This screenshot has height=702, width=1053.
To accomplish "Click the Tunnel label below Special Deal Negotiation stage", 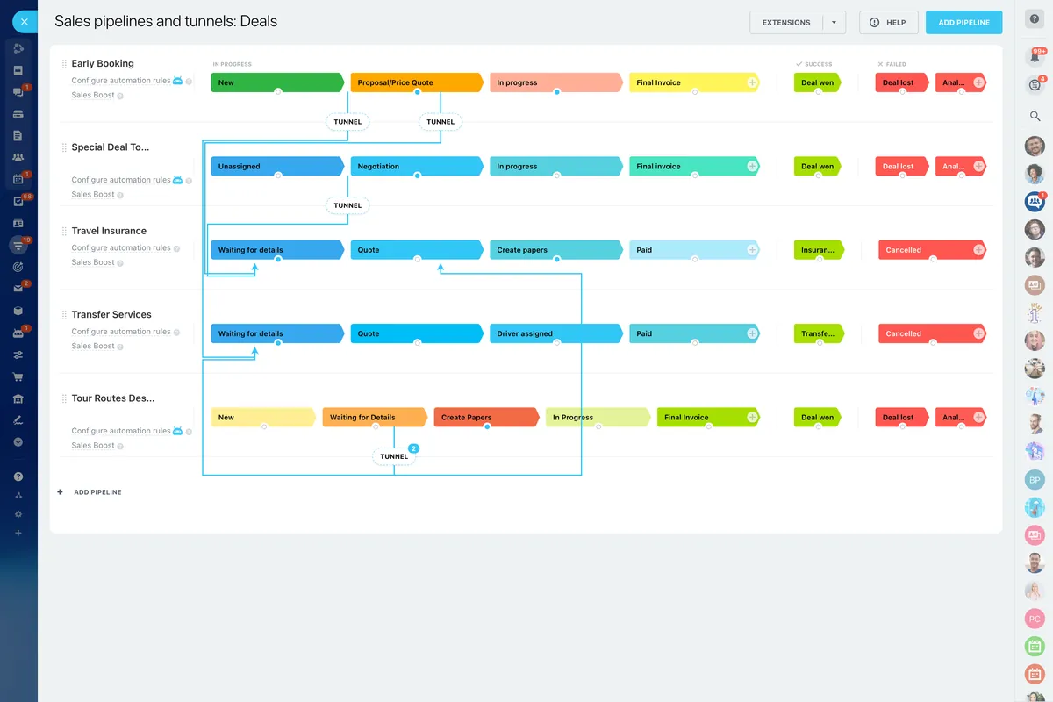I will pos(347,205).
